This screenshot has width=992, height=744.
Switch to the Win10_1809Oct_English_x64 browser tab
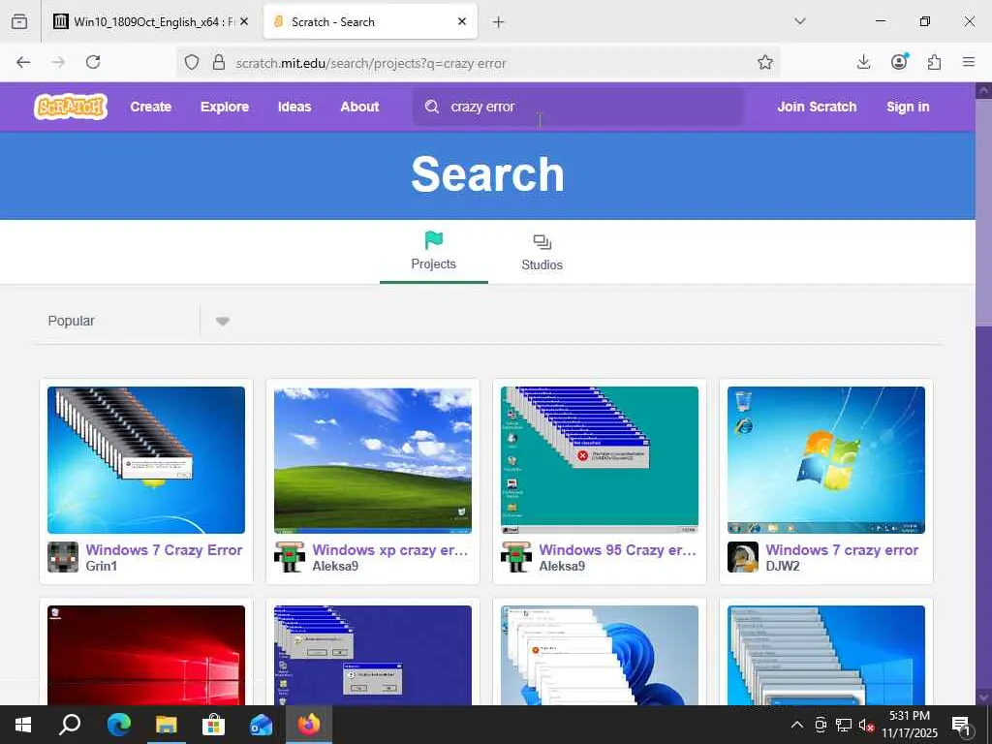(152, 21)
